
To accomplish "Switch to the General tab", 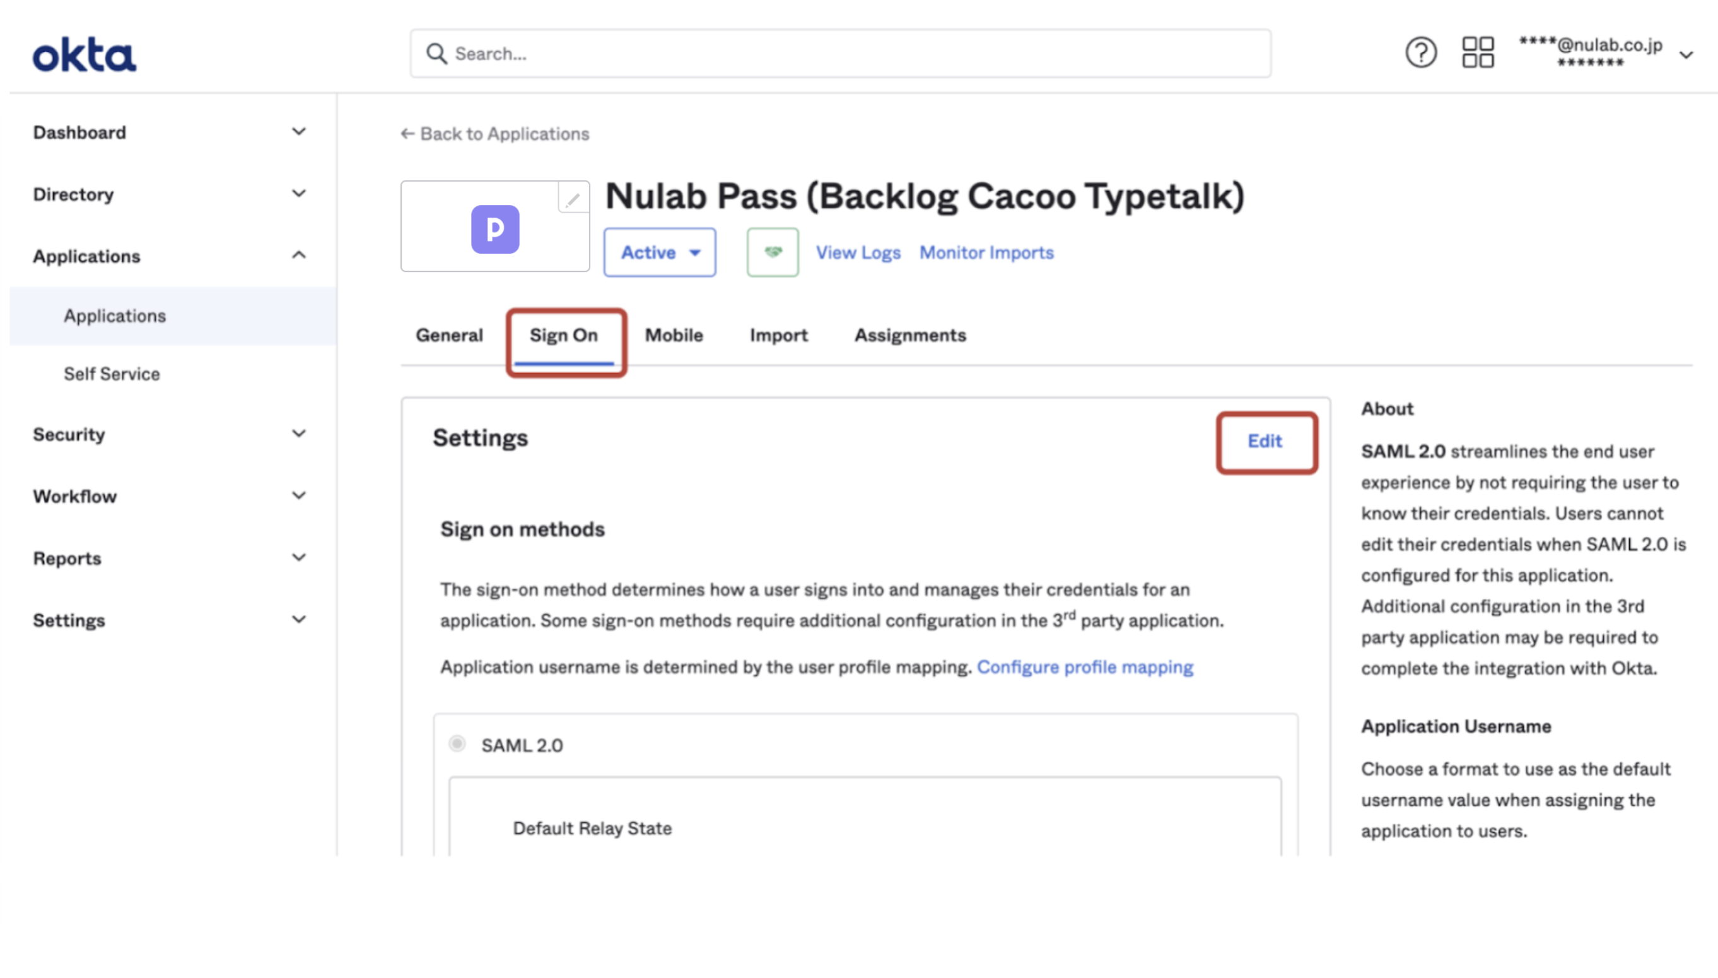I will tap(449, 335).
